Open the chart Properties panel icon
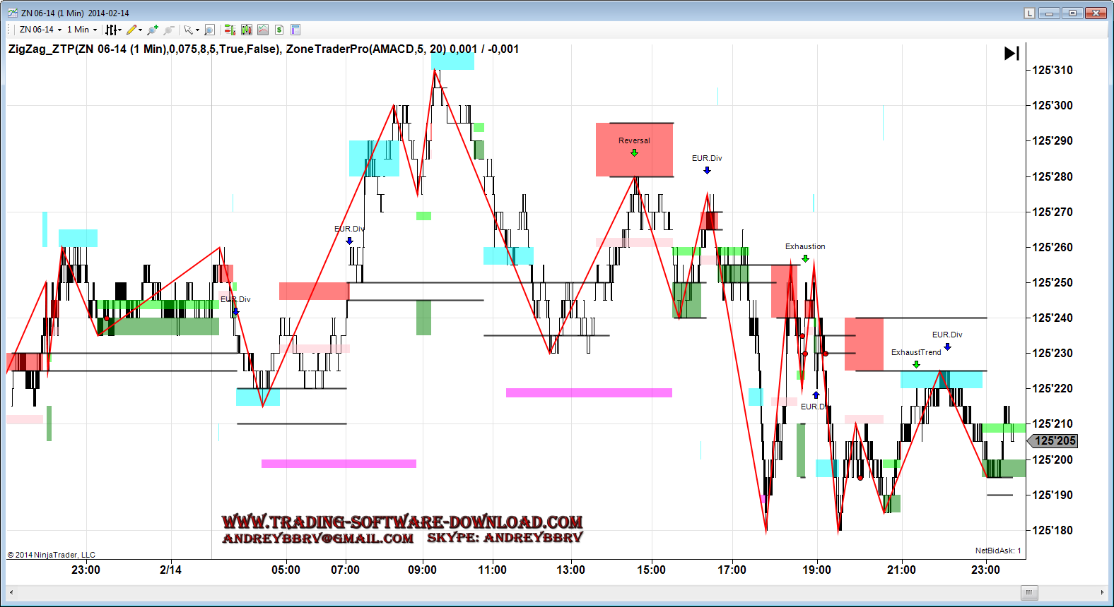Viewport: 1114px width, 607px height. (x=295, y=30)
